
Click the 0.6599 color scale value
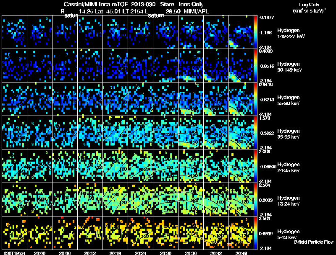tap(266, 234)
